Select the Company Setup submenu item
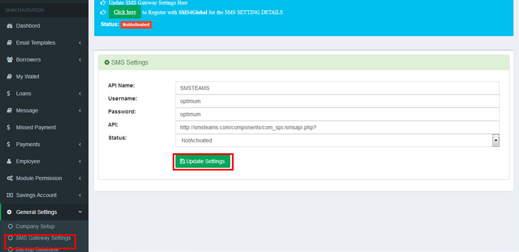 35,227
